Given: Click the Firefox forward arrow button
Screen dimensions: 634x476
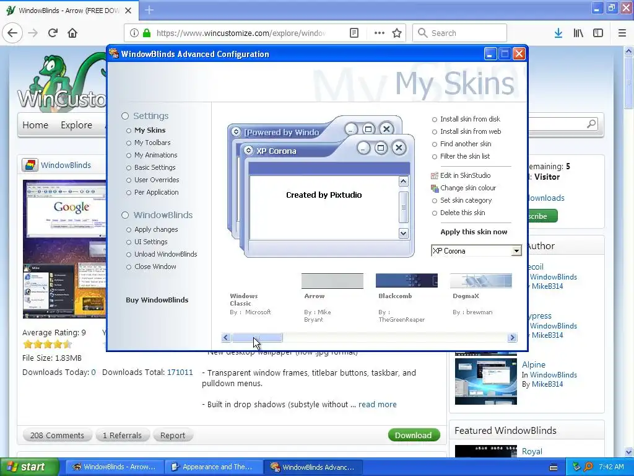Looking at the screenshot, I should tap(33, 33).
